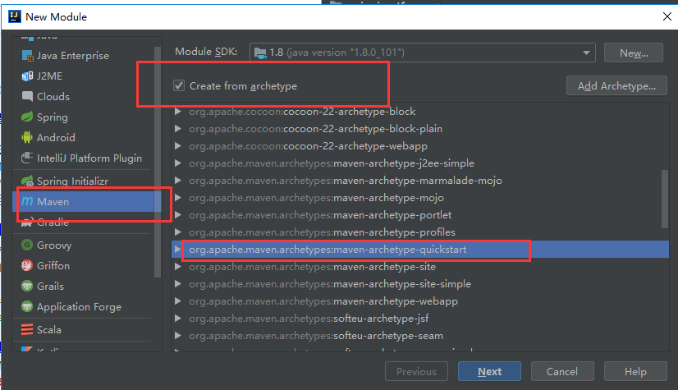
Task: Expand maven-archetype-j2ee-simple node
Action: point(178,163)
